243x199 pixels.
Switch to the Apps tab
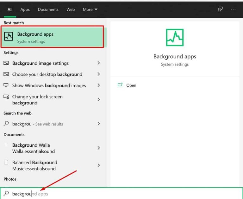25,9
